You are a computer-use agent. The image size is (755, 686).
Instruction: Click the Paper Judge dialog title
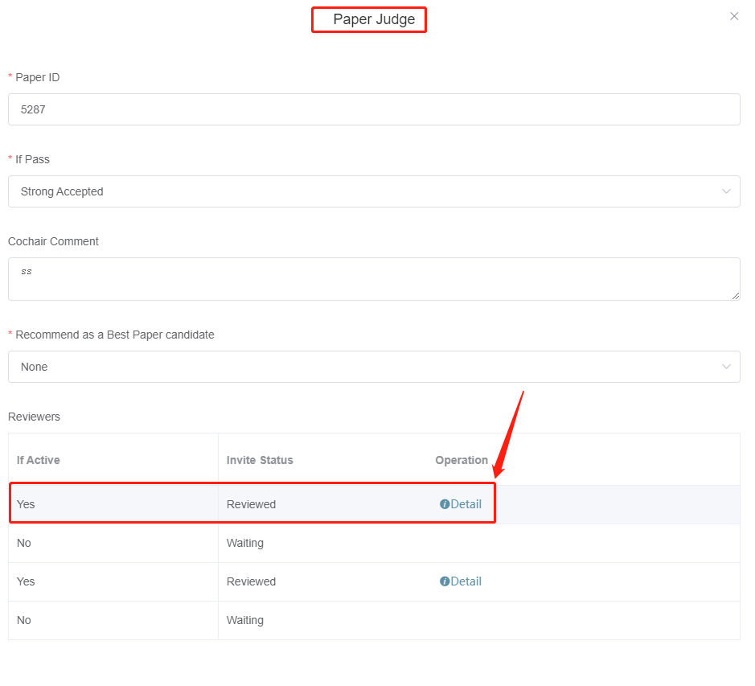click(374, 19)
